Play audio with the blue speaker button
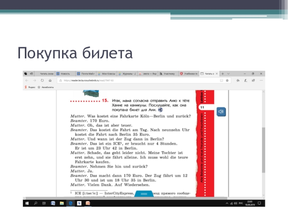 pos(221,112)
